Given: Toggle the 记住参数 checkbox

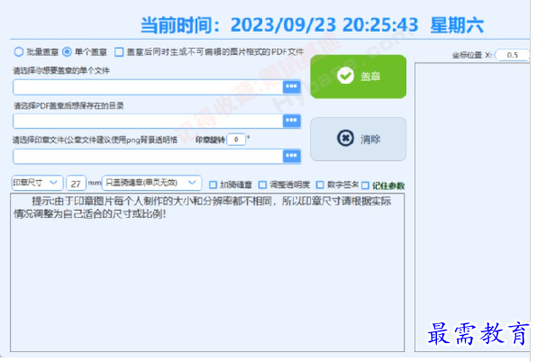Looking at the screenshot, I should click(x=366, y=186).
